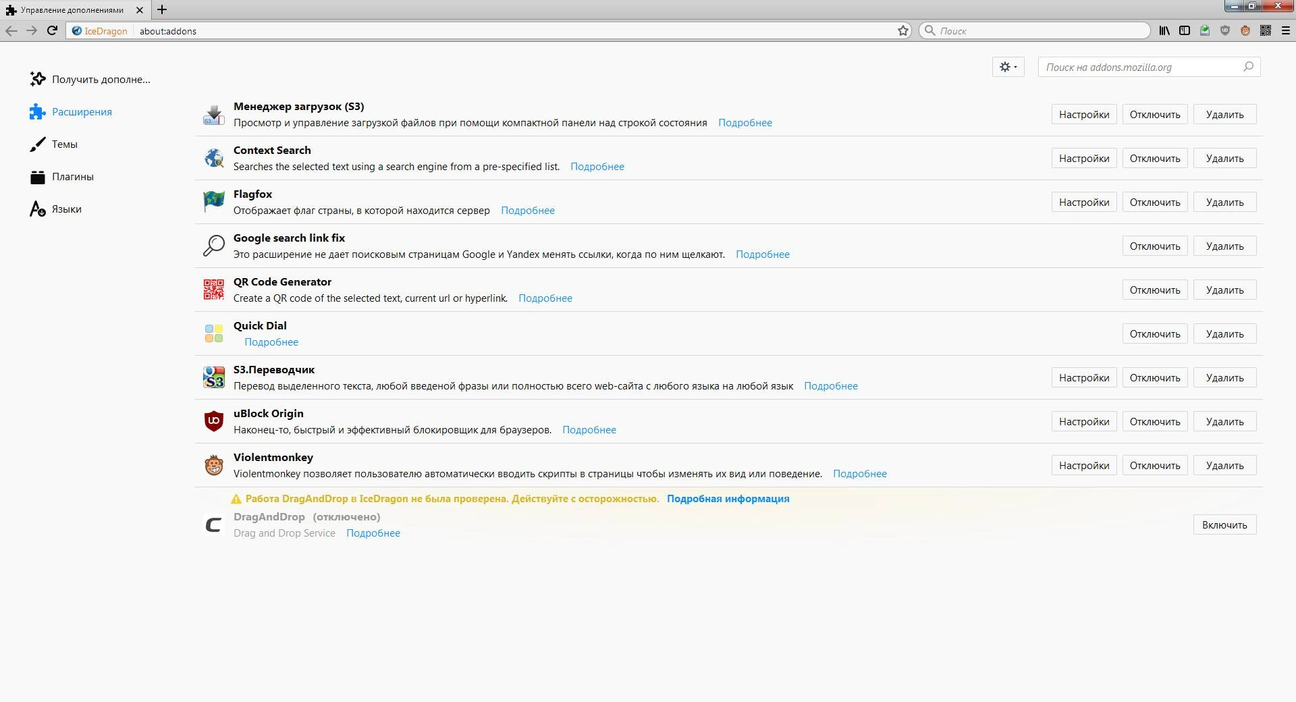Open the uBlock Origin toolbar icon
The image size is (1296, 702).
[x=1225, y=30]
